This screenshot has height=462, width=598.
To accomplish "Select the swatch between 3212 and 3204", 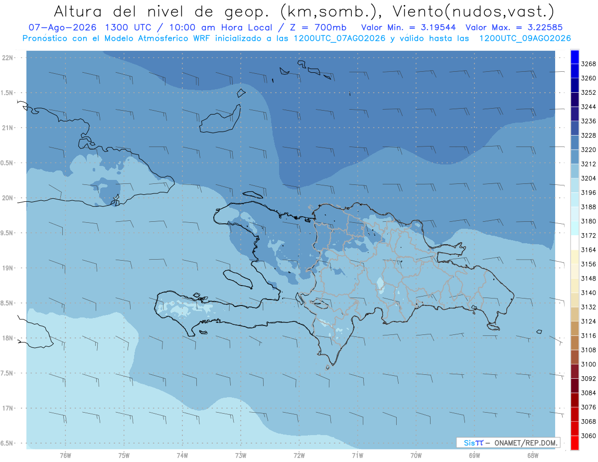I will click(x=574, y=171).
